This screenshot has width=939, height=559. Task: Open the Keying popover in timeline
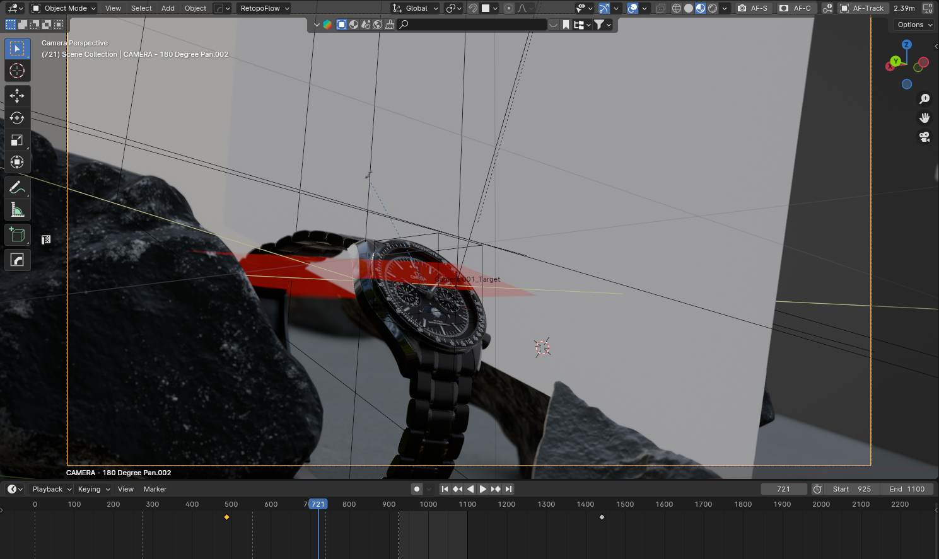[93, 489]
